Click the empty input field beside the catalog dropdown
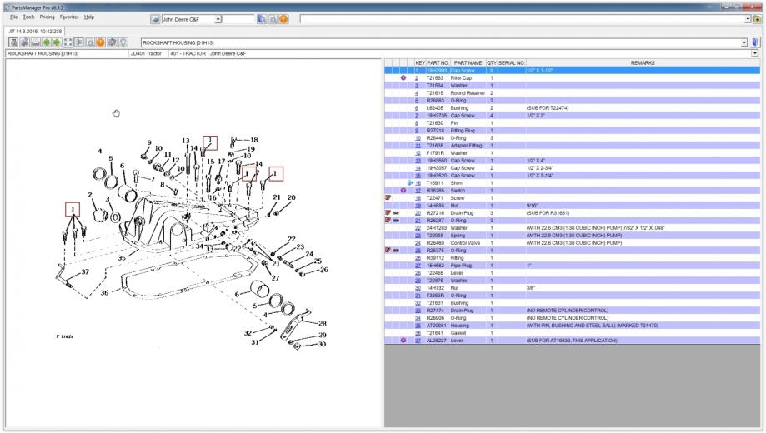This screenshot has width=766, height=433. point(239,18)
